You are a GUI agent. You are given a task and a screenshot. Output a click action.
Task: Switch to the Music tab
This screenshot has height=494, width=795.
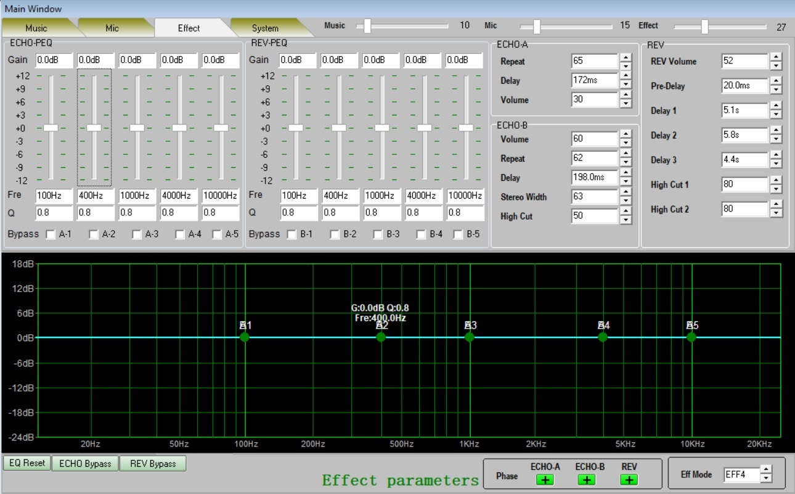(36, 28)
